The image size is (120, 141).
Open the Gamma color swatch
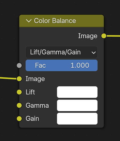click(x=77, y=105)
